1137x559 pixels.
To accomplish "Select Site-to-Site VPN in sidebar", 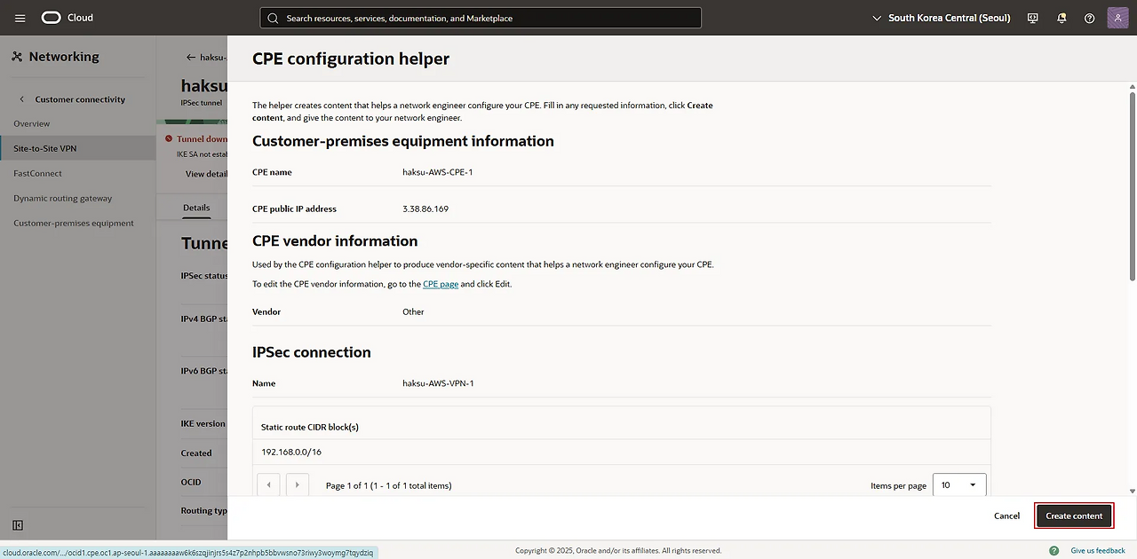I will (44, 148).
